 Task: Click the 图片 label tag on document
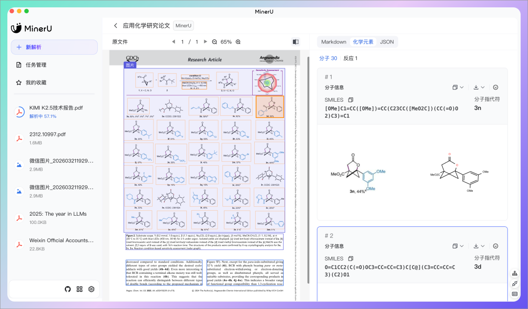tap(130, 65)
